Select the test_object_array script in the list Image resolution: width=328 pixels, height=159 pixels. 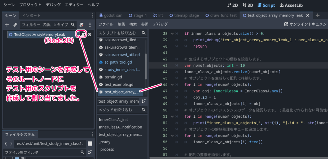pos(120,92)
